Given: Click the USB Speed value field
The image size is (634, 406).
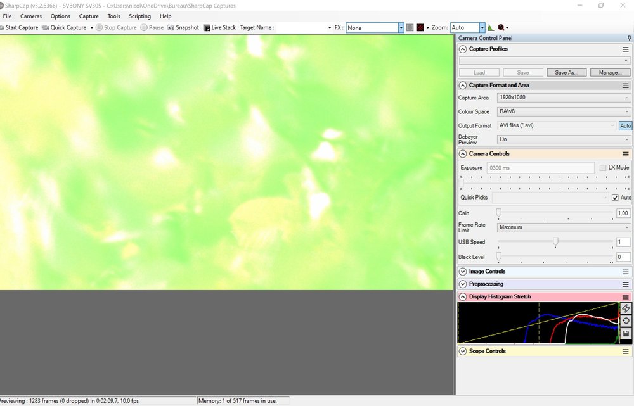Looking at the screenshot, I should (x=623, y=242).
